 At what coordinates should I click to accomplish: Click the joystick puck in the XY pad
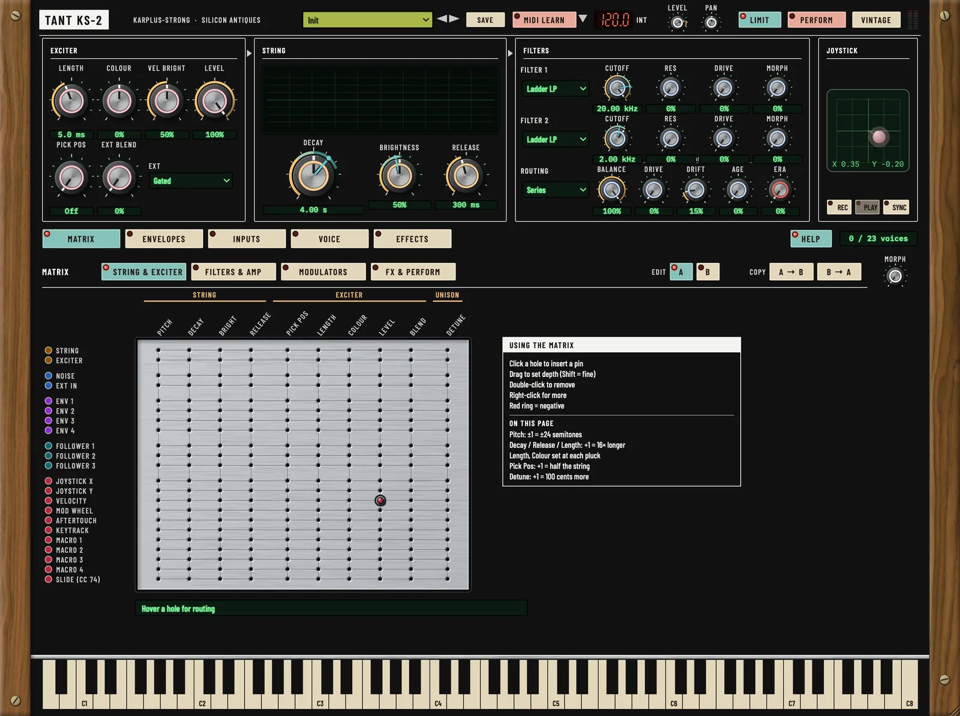(879, 137)
